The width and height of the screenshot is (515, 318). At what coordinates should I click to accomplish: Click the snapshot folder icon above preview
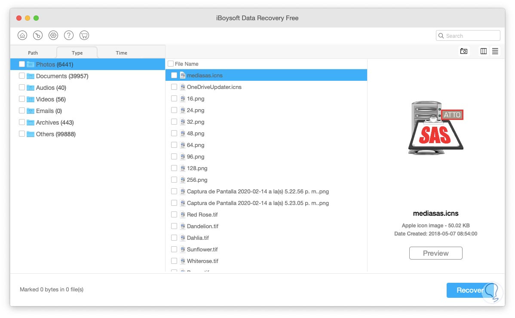[464, 51]
